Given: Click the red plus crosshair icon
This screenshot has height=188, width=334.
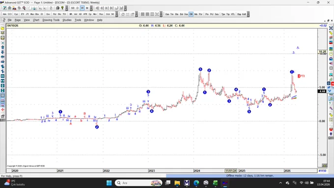Looking at the screenshot, I should [2, 110].
